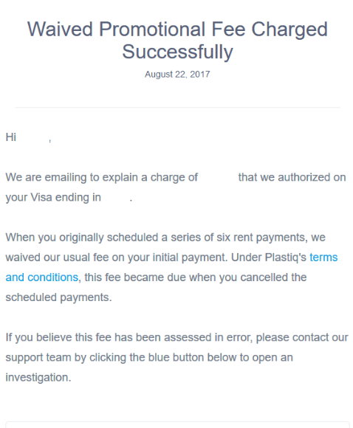353x428 pixels.
Task: Click the bordered box edge at the bottom
Action: coord(177,423)
